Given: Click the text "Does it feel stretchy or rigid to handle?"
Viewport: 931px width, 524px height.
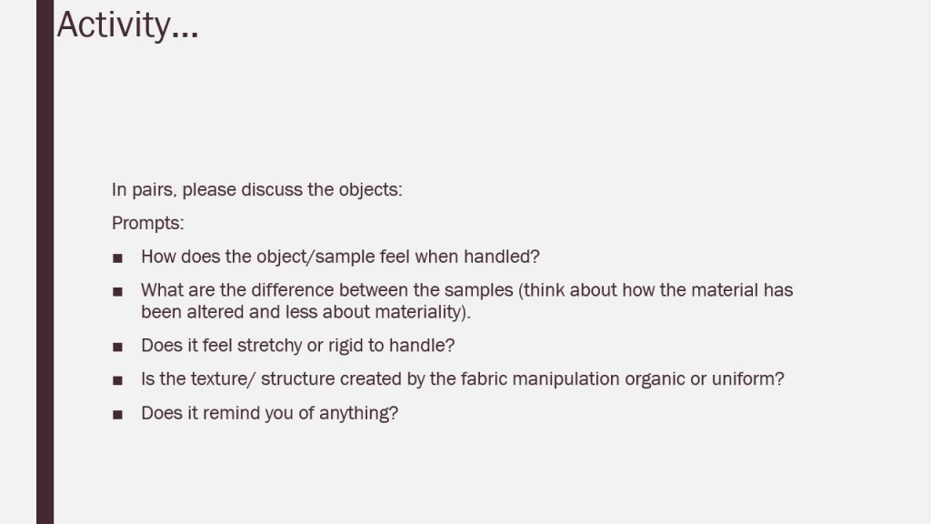Looking at the screenshot, I should pyautogui.click(x=297, y=346).
